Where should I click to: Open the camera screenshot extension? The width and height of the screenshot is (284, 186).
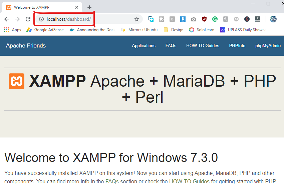click(x=194, y=19)
